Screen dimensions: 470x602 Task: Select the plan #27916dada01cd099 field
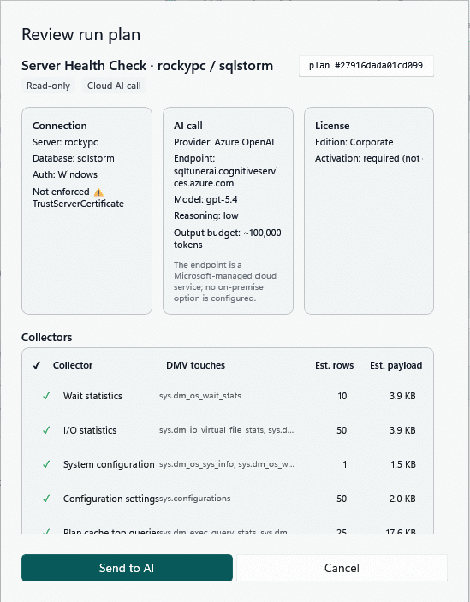pos(366,66)
